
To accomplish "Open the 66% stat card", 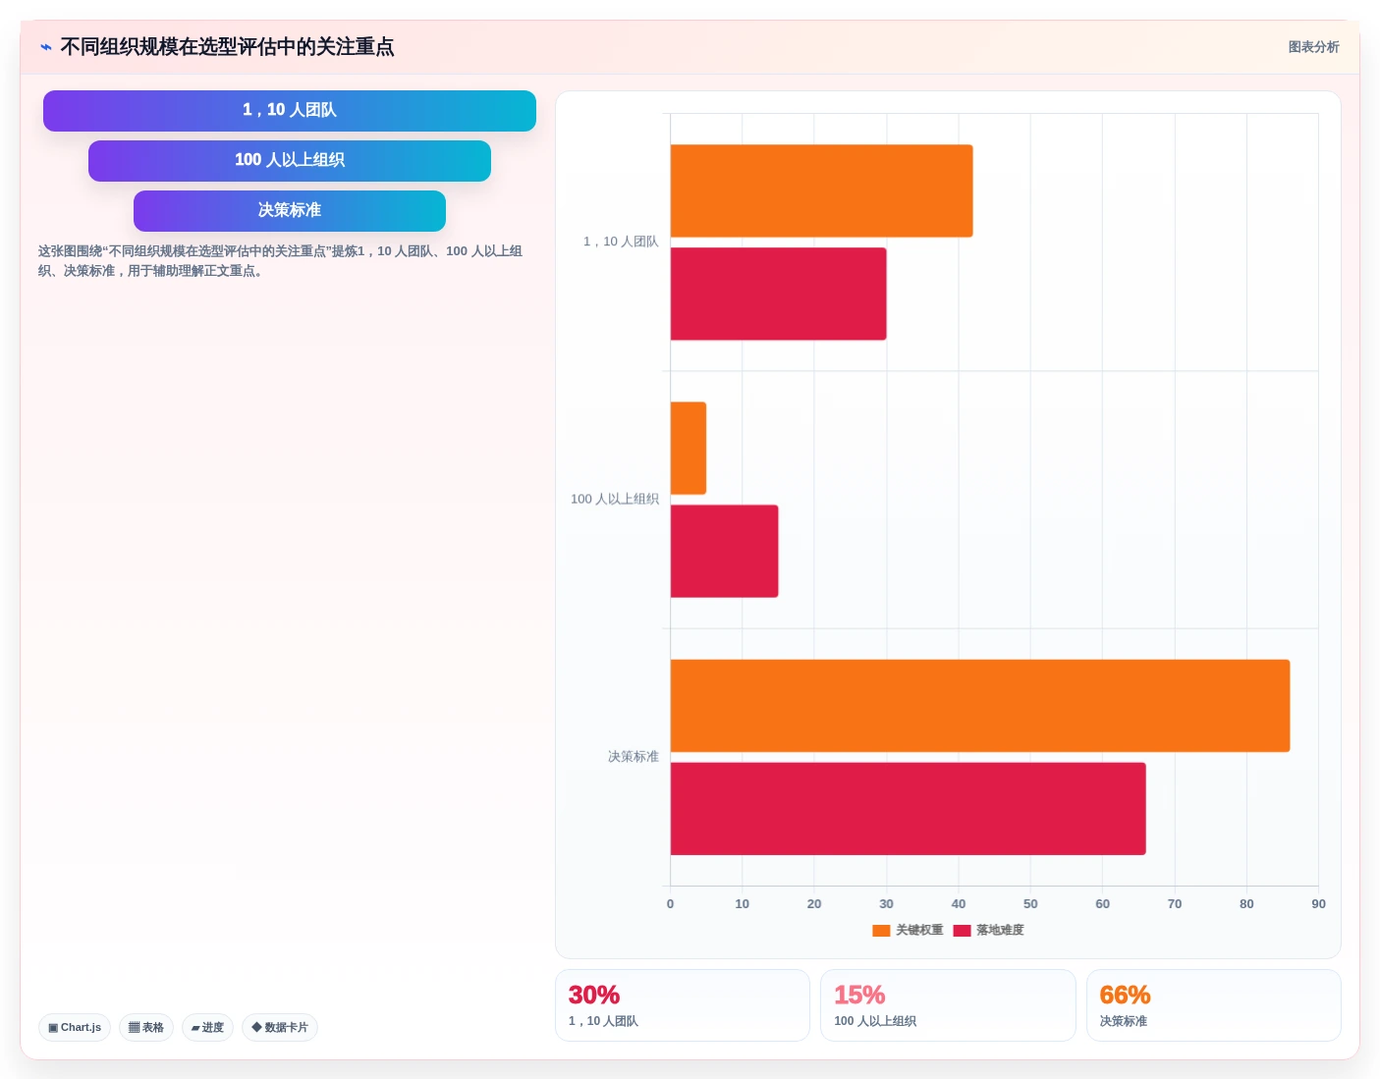I will (1214, 1005).
